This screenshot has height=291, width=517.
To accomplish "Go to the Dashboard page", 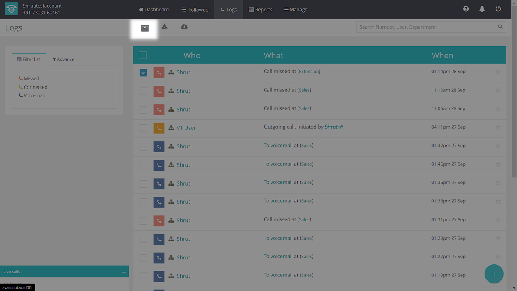I will point(154,9).
